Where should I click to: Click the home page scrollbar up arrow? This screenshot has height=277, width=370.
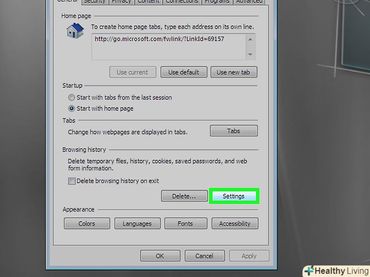250,40
